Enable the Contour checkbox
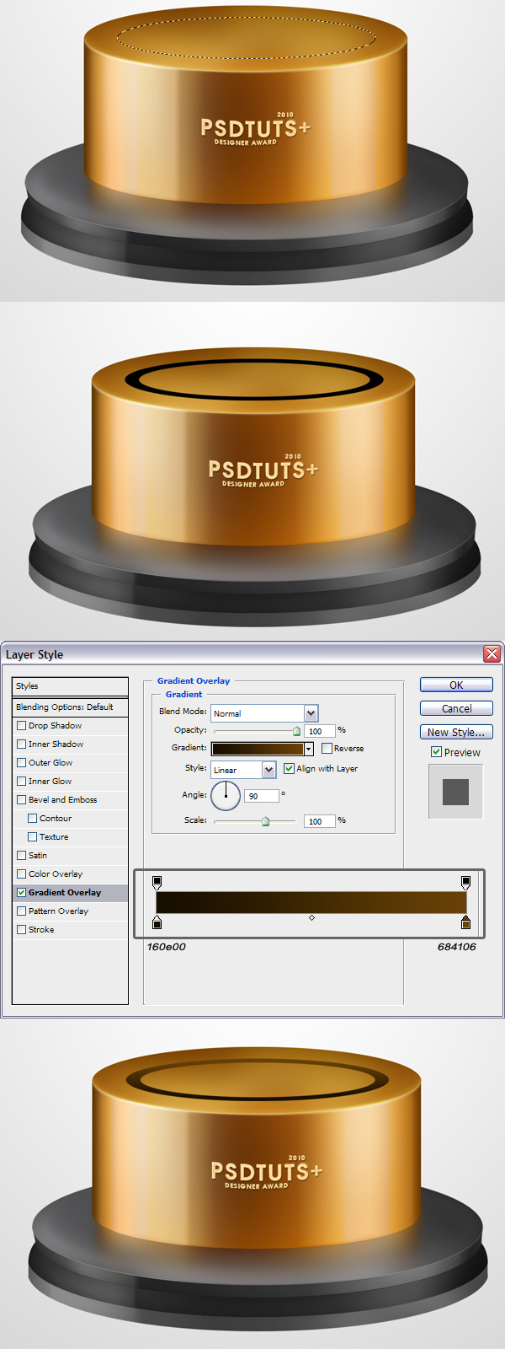Viewport: 505px width, 1349px height. coord(33,818)
